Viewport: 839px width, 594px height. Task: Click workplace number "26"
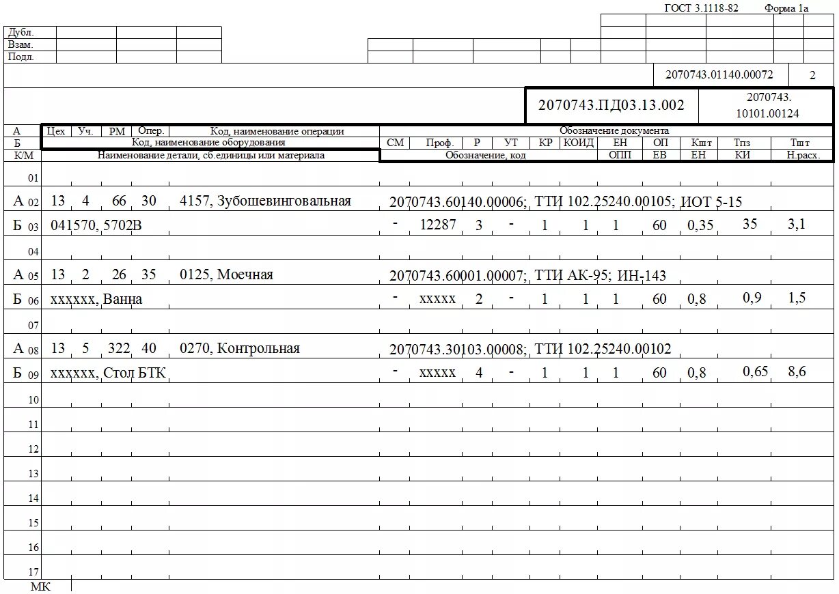click(x=119, y=274)
